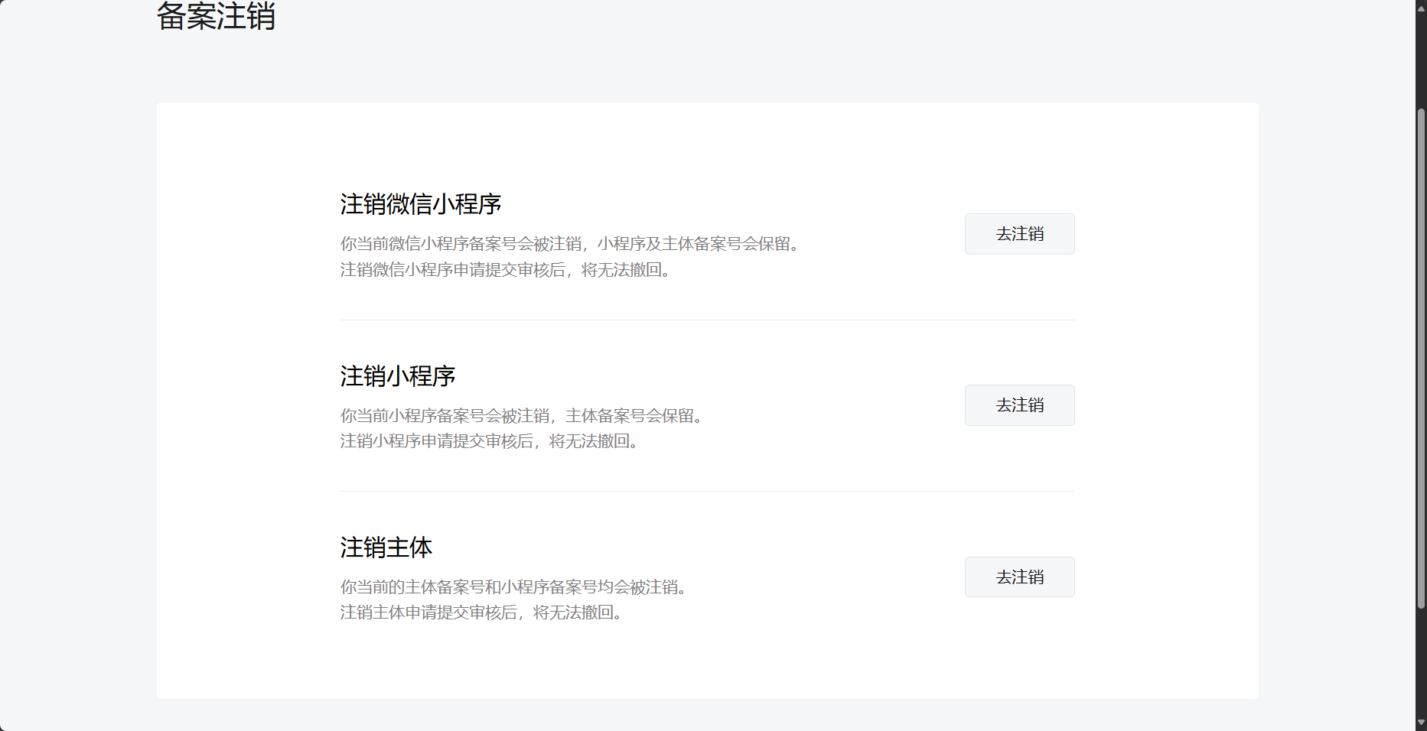Click 去注销 button for 注销主体
Screen dimensions: 1427x731
pyautogui.click(x=1019, y=577)
